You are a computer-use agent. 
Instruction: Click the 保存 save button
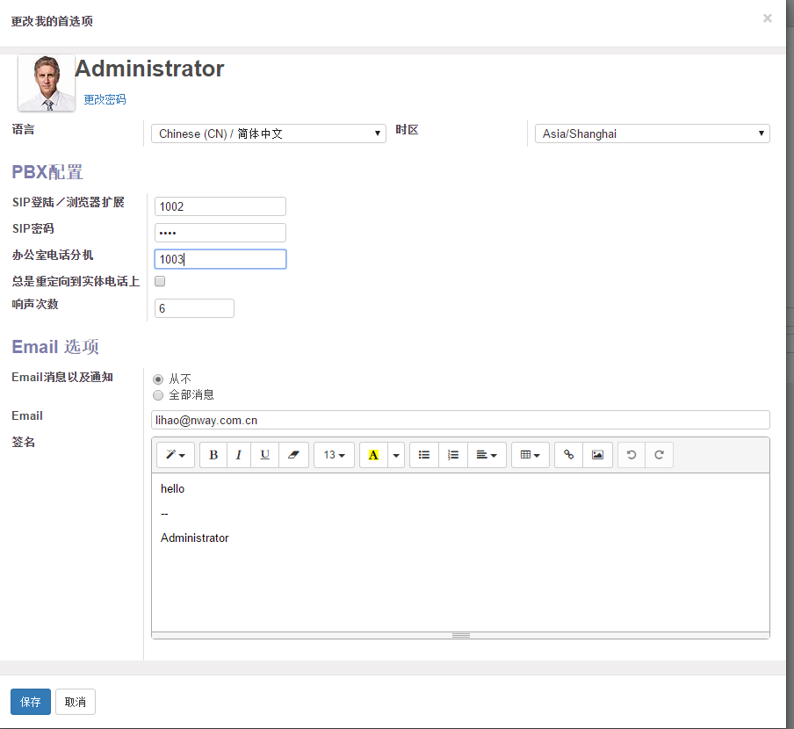tap(31, 702)
